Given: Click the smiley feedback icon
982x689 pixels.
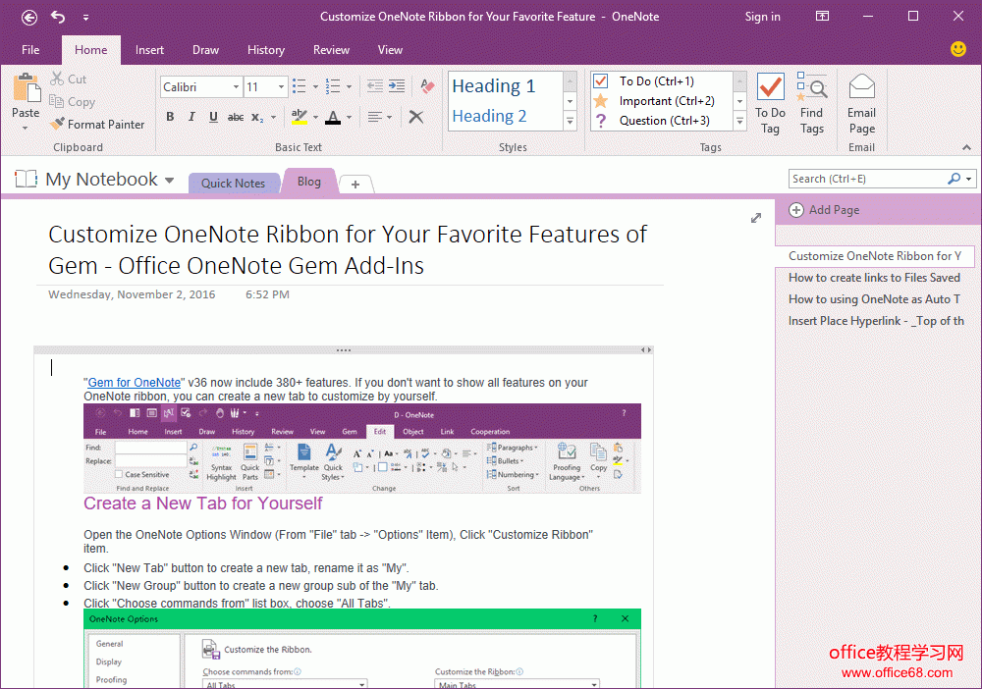Looking at the screenshot, I should [x=957, y=49].
